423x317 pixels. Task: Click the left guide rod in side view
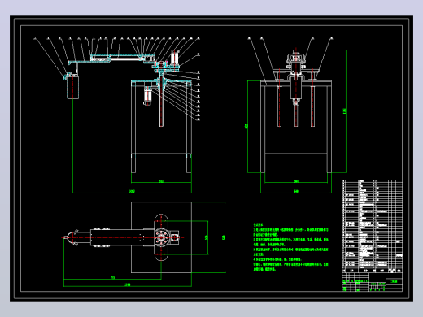click(279, 106)
